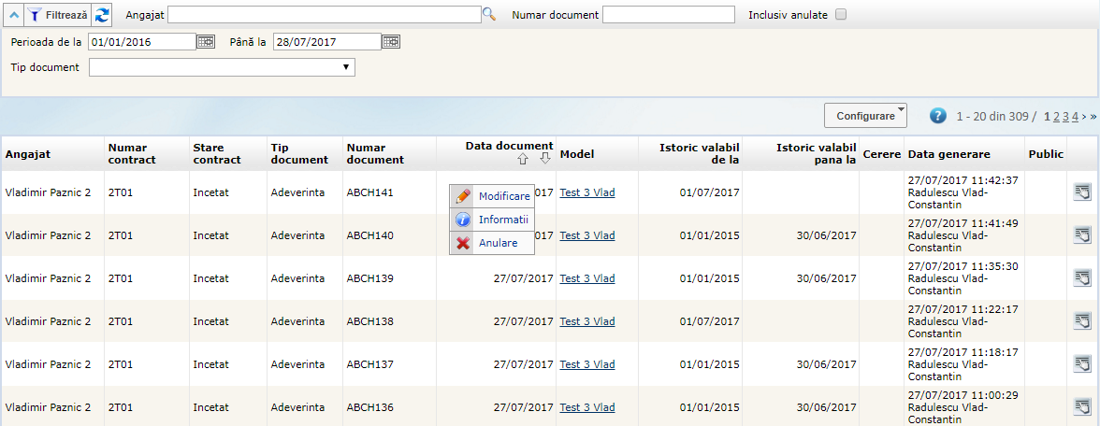Open the Configurare dropdown button

click(x=865, y=116)
